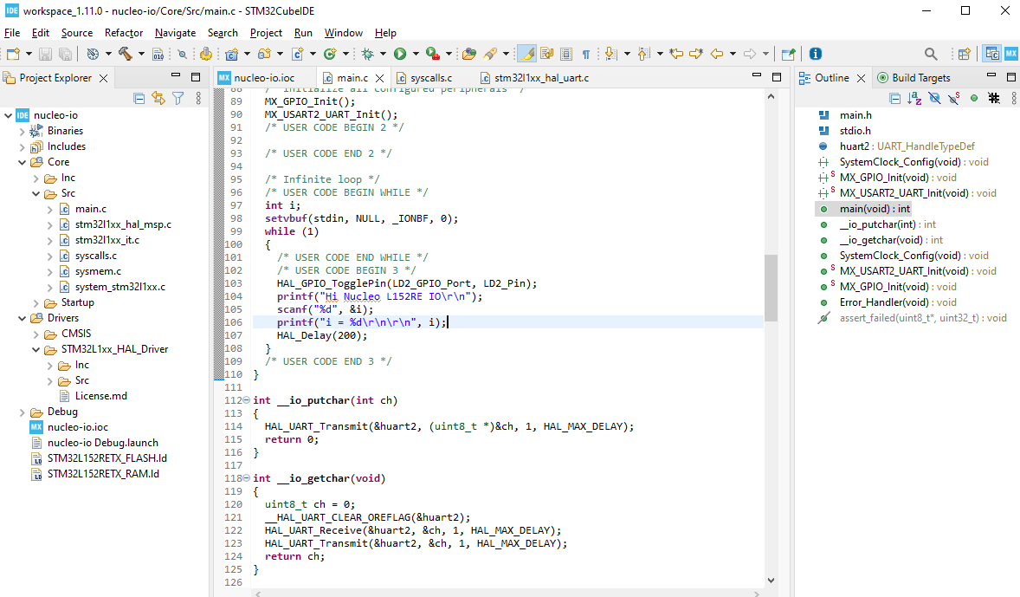Collapse the Drivers folder
The height and width of the screenshot is (597, 1020).
[x=23, y=318]
